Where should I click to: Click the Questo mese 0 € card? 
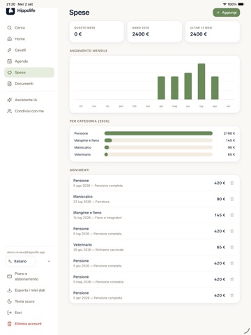coord(97,31)
